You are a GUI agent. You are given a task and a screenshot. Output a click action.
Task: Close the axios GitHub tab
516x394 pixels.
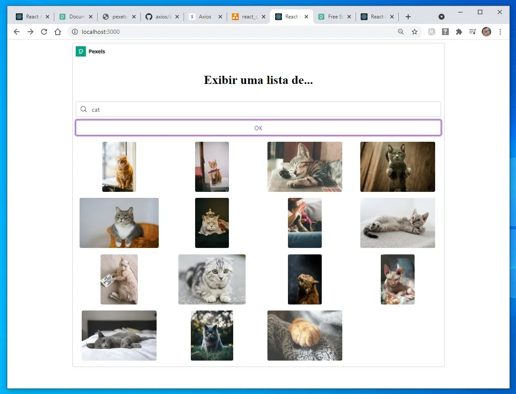click(177, 17)
